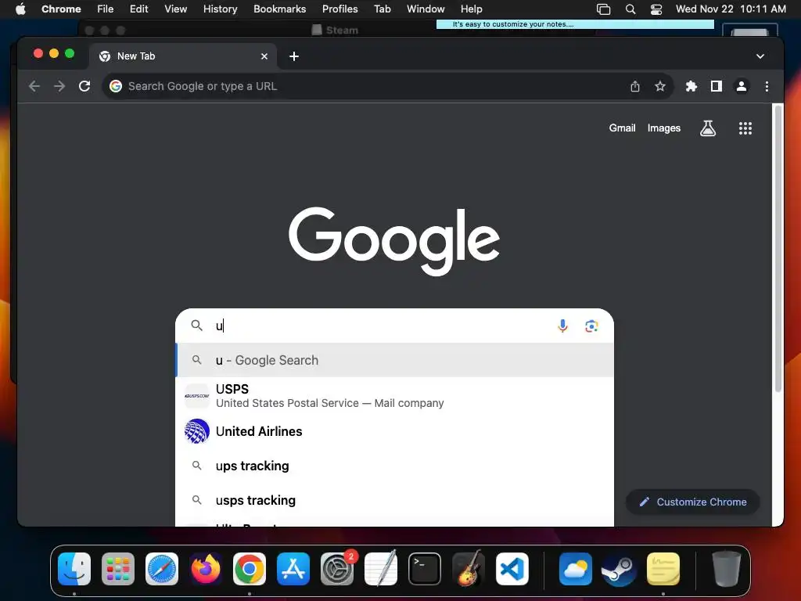Click the page vertical scrollbar
Screen dimensions: 801x601
(778, 249)
